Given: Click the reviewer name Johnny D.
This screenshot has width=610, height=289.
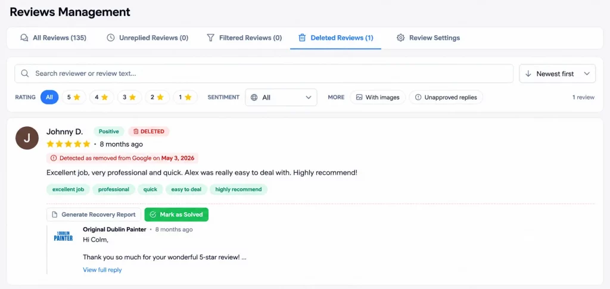Looking at the screenshot, I should click(64, 132).
